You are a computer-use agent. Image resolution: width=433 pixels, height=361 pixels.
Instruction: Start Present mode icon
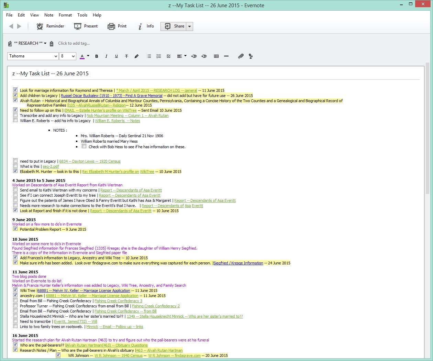(78, 26)
